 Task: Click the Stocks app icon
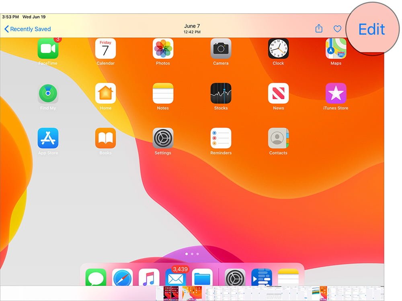tap(221, 93)
